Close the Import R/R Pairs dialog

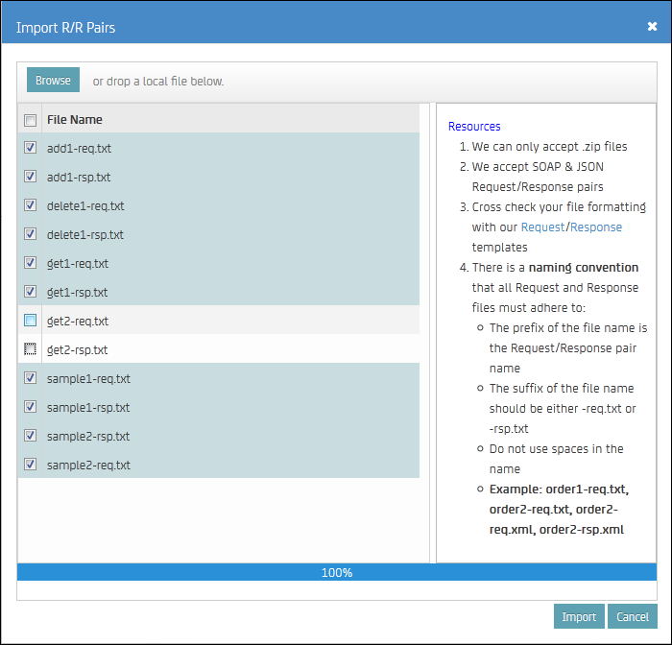coord(652,27)
